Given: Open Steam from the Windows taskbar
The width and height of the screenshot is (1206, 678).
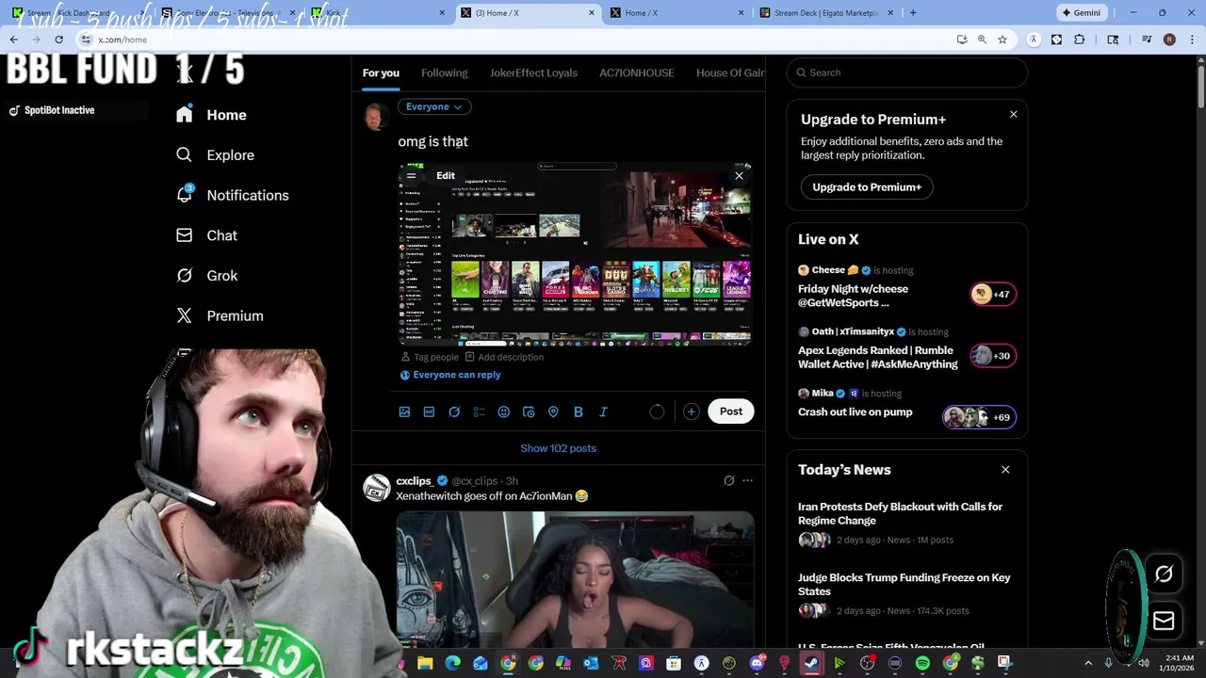Looking at the screenshot, I should (811, 663).
